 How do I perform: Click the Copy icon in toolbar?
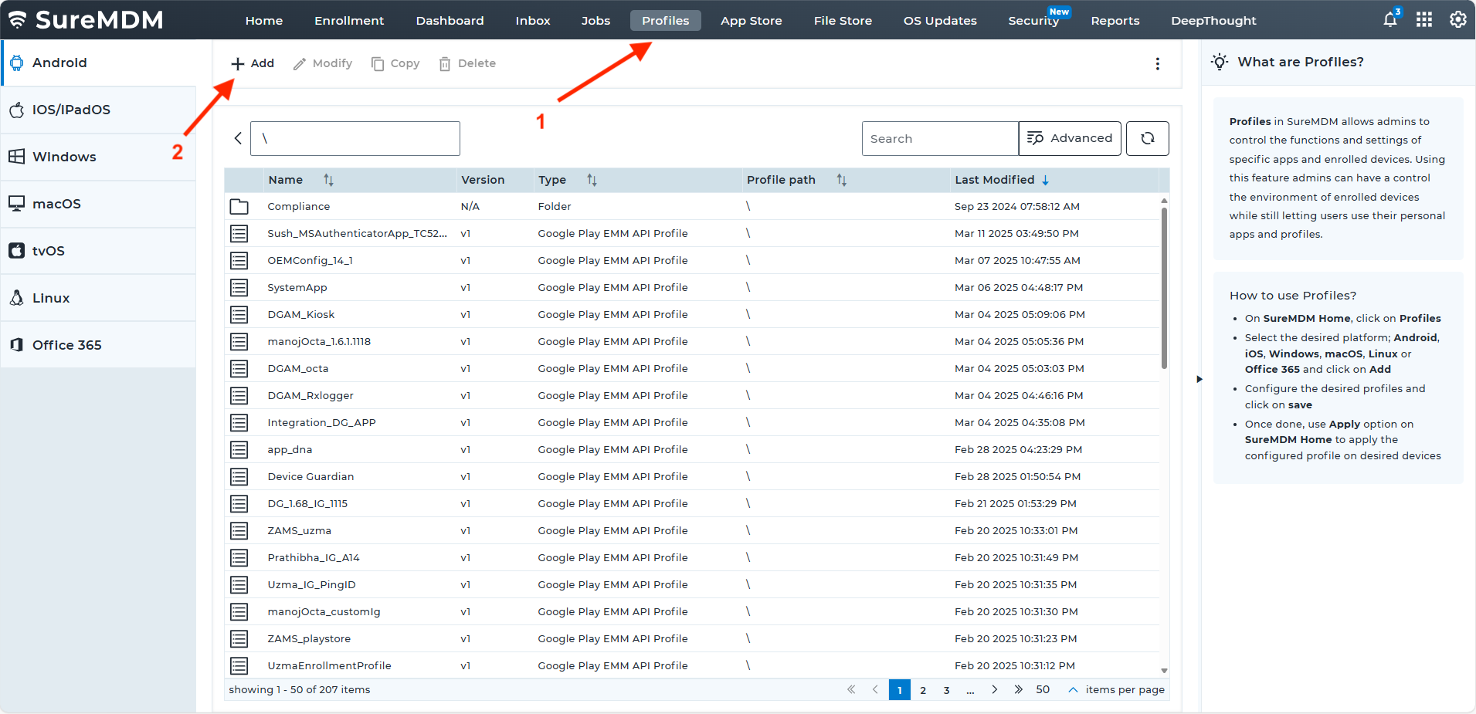click(x=378, y=64)
